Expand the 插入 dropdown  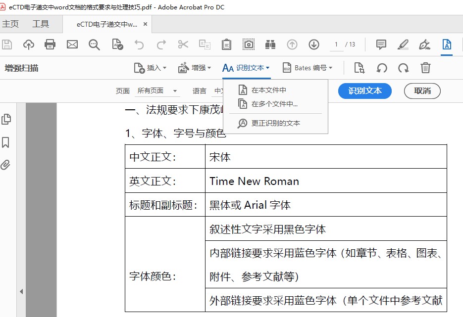point(150,68)
